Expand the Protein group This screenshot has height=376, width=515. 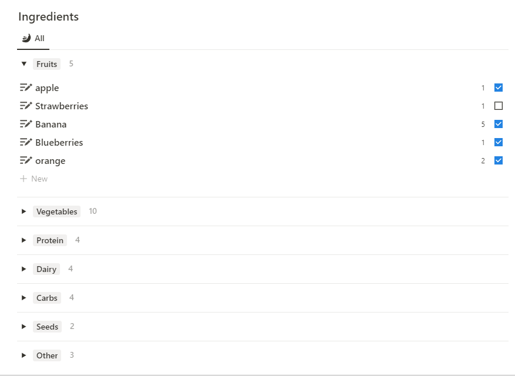click(24, 240)
